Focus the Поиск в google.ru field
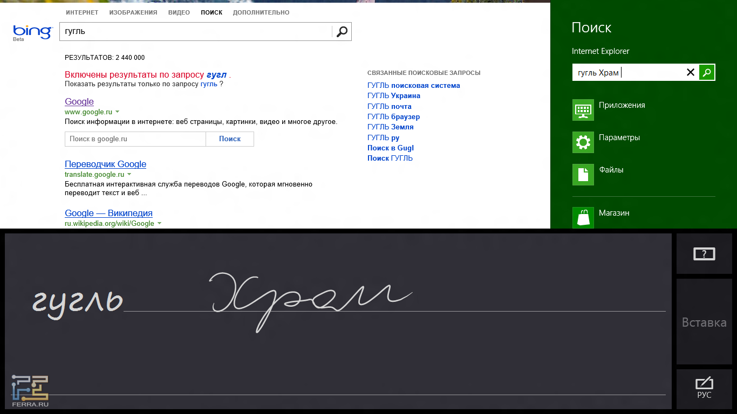 [x=135, y=139]
